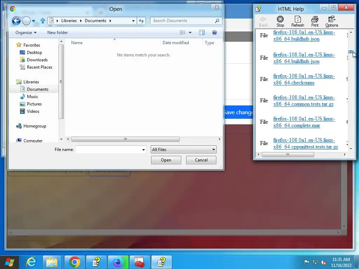Click the file list horizontal scrollbar
The width and height of the screenshot is (359, 269).
[x=125, y=139]
